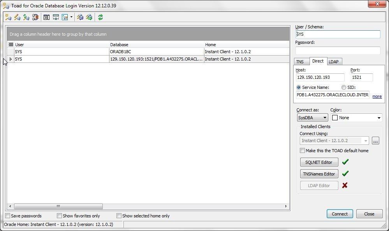
Task: Open the TNSNames Editor
Action: coord(319,174)
